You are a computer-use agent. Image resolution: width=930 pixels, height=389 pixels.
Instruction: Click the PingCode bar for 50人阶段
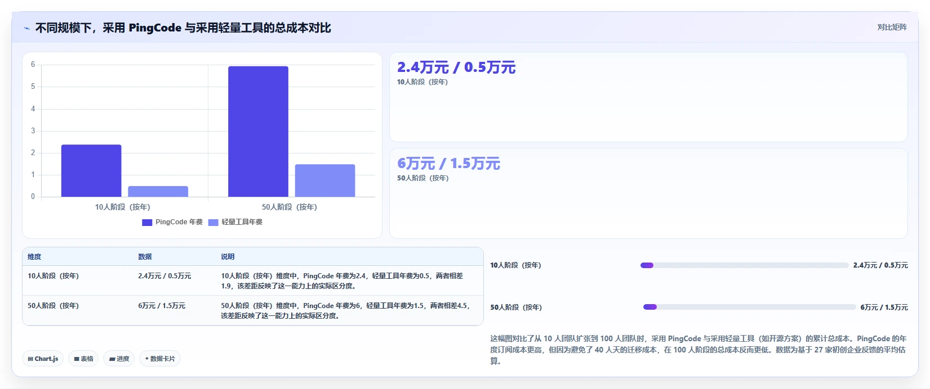(x=258, y=132)
